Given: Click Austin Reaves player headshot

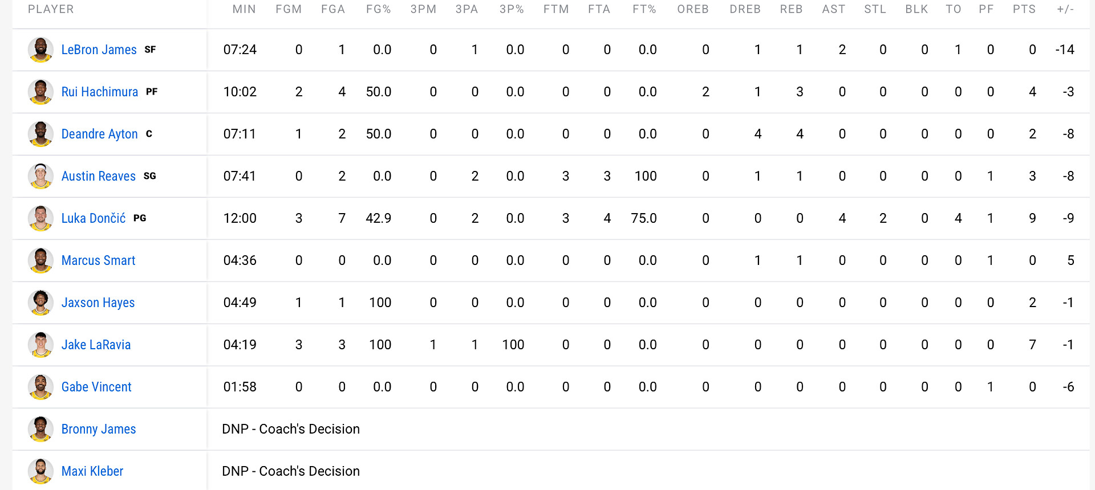Looking at the screenshot, I should pos(40,176).
